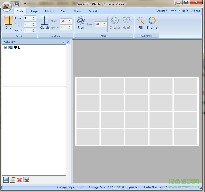Delete selected photo with red X
The width and height of the screenshot is (205, 192).
pyautogui.click(x=19, y=180)
